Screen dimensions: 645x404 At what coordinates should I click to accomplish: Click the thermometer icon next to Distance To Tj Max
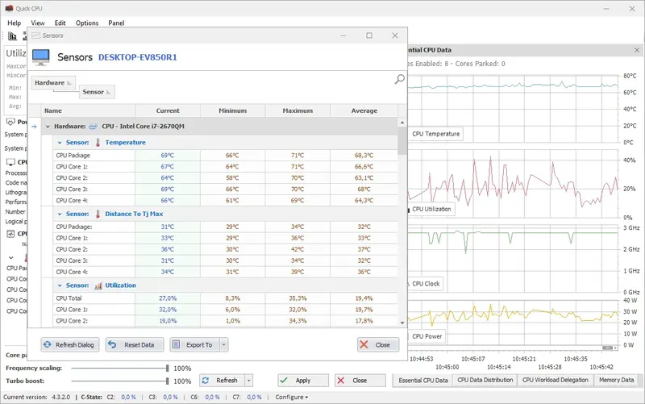(x=98, y=214)
